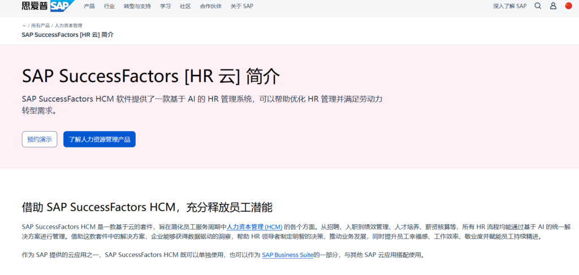Open the 学习 menu
Image resolution: width=579 pixels, height=275 pixels.
pos(166,6)
